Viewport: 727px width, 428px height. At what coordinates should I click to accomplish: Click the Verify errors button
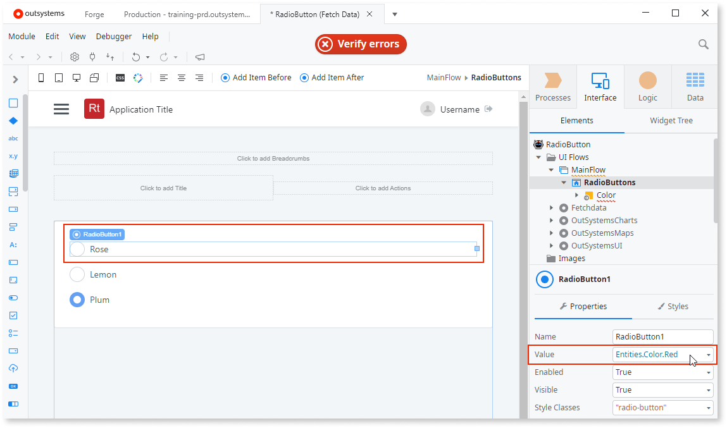pyautogui.click(x=360, y=44)
